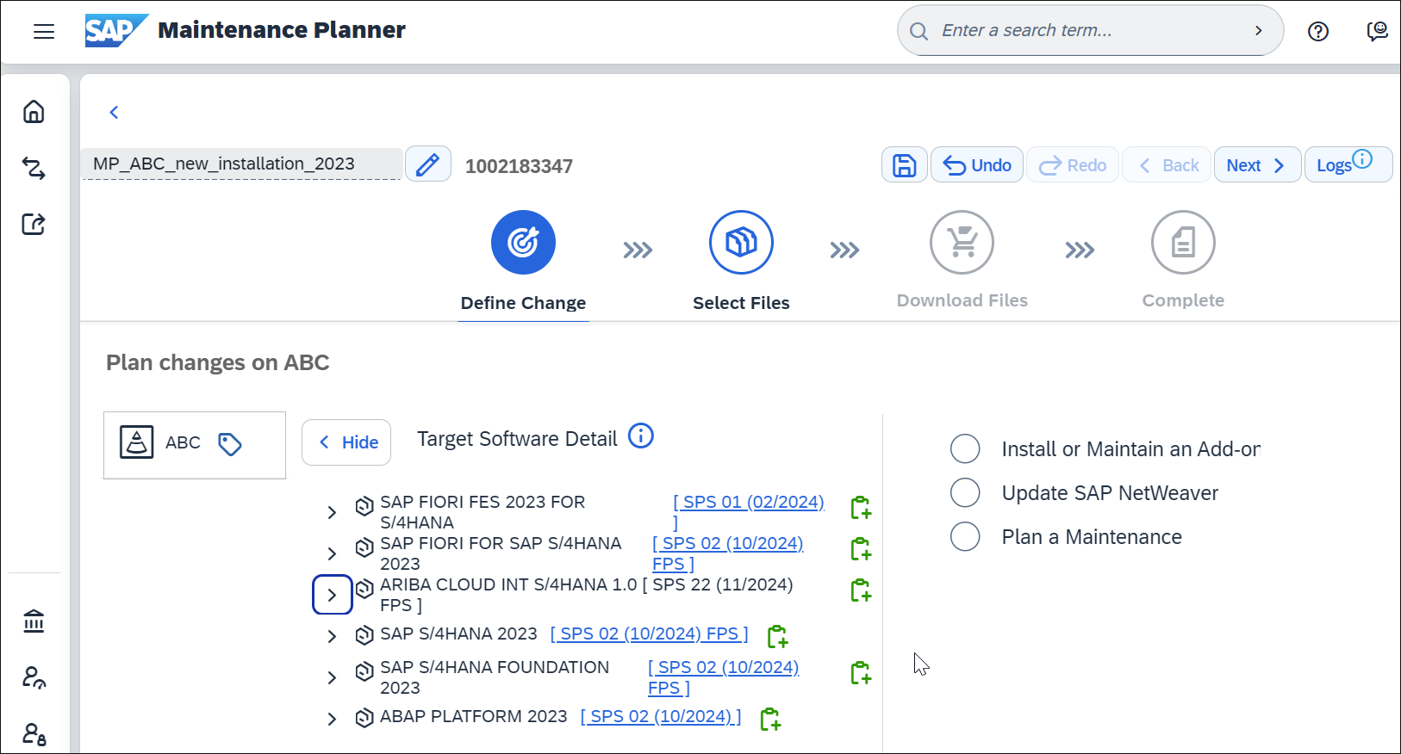
Task: Open the bank building sidebar icon
Action: (34, 621)
